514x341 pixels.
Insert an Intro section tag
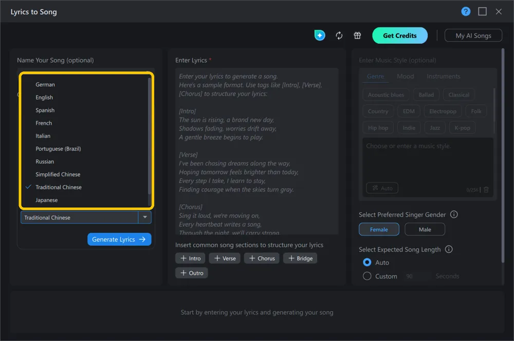coord(190,258)
